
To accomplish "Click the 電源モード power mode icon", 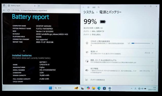I will point(87,52).
